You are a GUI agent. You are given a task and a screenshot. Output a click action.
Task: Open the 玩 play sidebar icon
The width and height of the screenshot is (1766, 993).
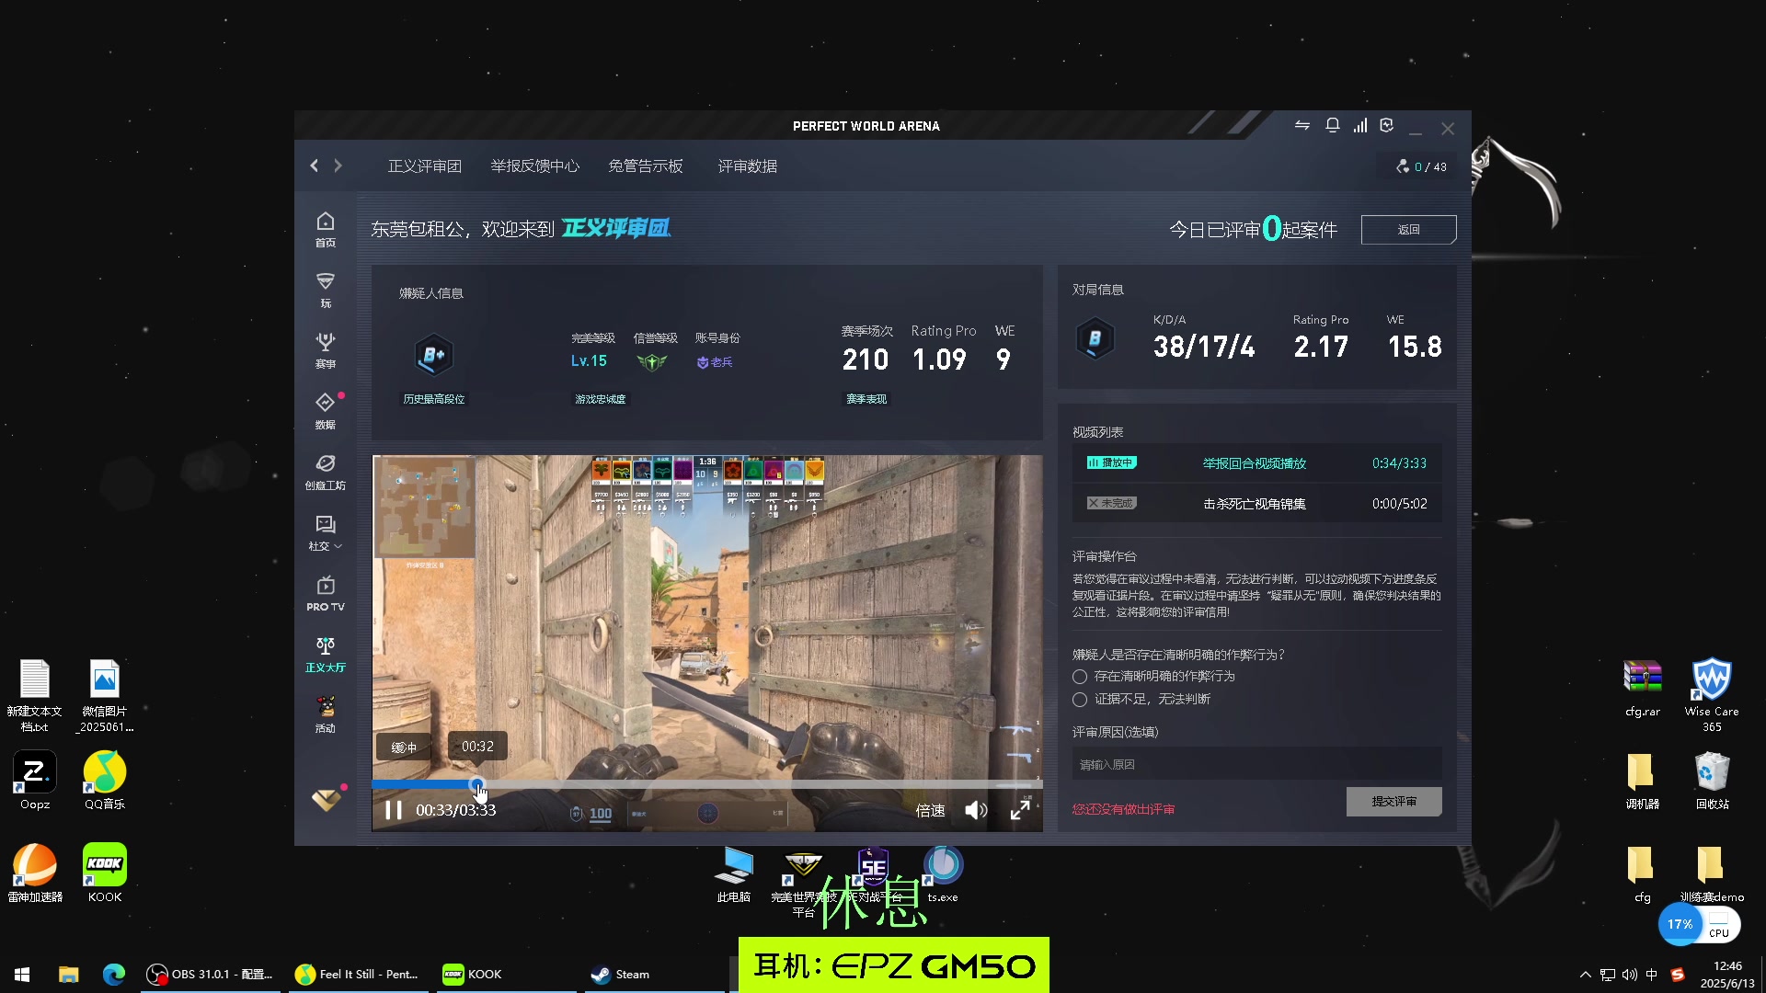click(326, 291)
